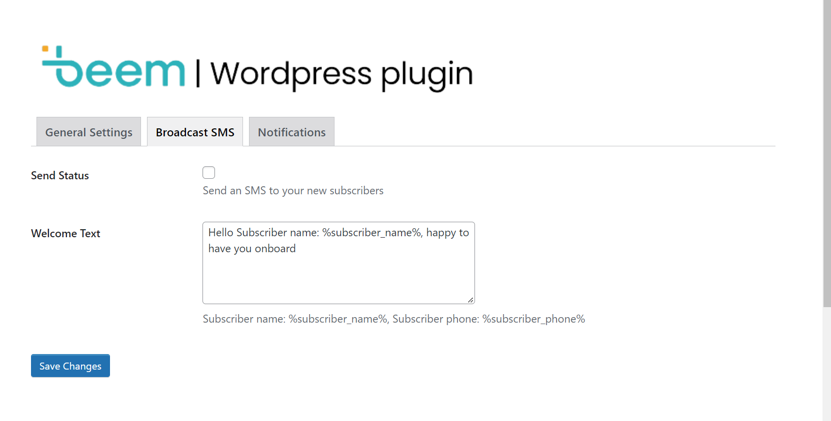The width and height of the screenshot is (831, 421).
Task: Click the page vertical scrollbar
Action: (827, 153)
